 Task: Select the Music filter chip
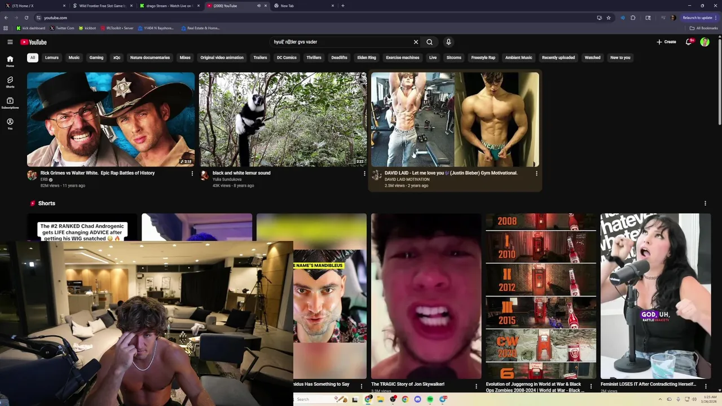(x=74, y=58)
